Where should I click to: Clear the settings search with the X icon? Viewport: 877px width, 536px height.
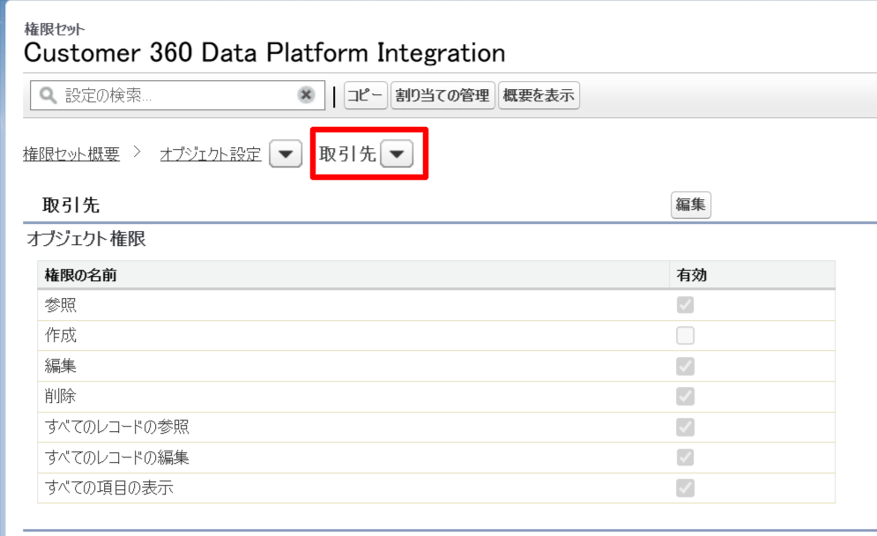[x=306, y=94]
